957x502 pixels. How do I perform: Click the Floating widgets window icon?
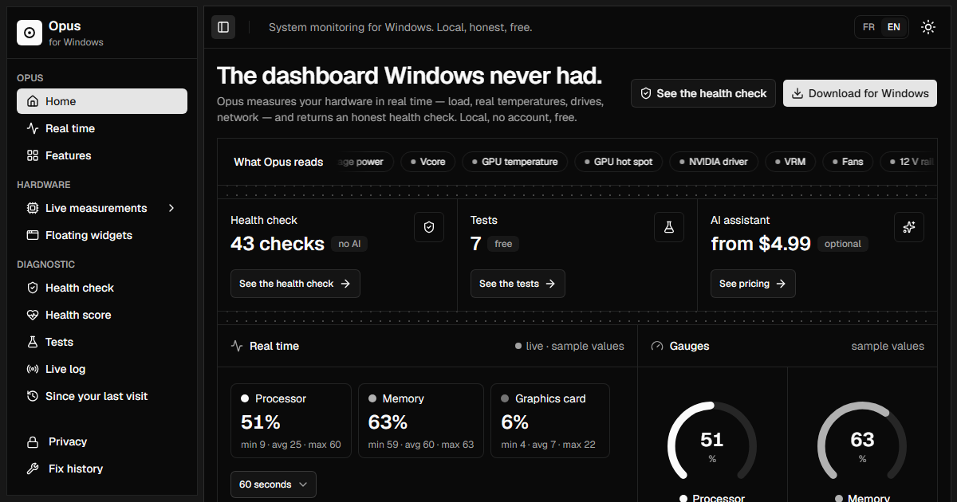(x=33, y=235)
